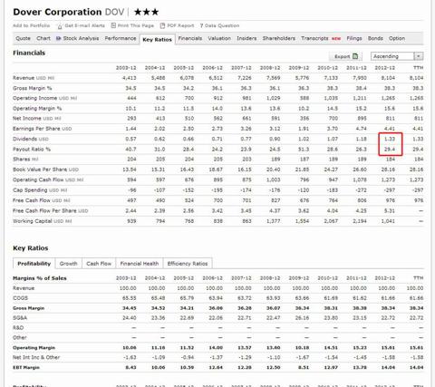Click the Book Value Per Share label

click(45, 169)
